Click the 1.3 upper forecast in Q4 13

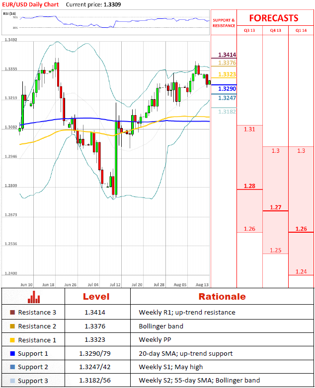coord(275,151)
